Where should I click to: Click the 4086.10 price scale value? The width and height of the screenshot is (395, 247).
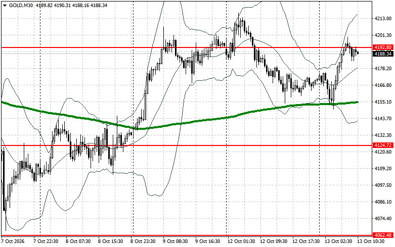tap(383, 202)
